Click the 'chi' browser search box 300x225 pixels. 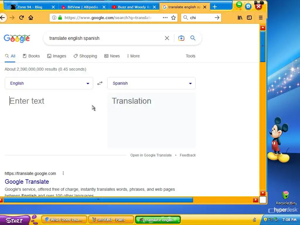click(x=201, y=18)
